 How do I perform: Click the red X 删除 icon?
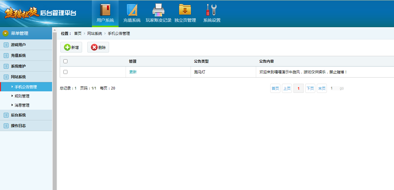pyautogui.click(x=94, y=47)
